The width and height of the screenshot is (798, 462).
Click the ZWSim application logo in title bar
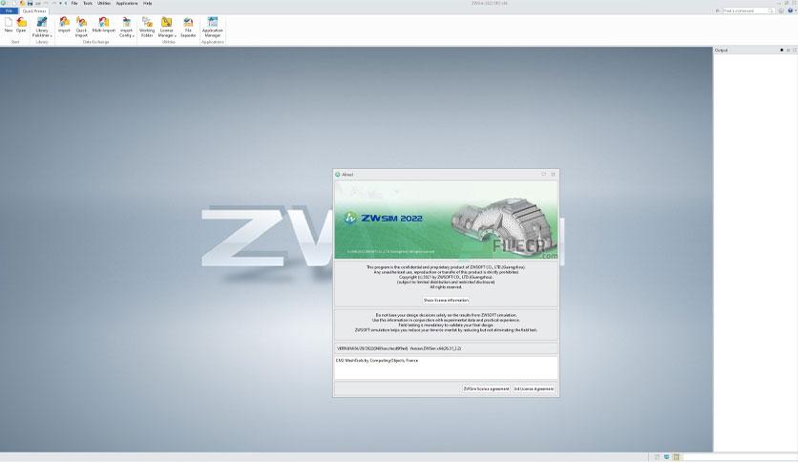(4, 3)
